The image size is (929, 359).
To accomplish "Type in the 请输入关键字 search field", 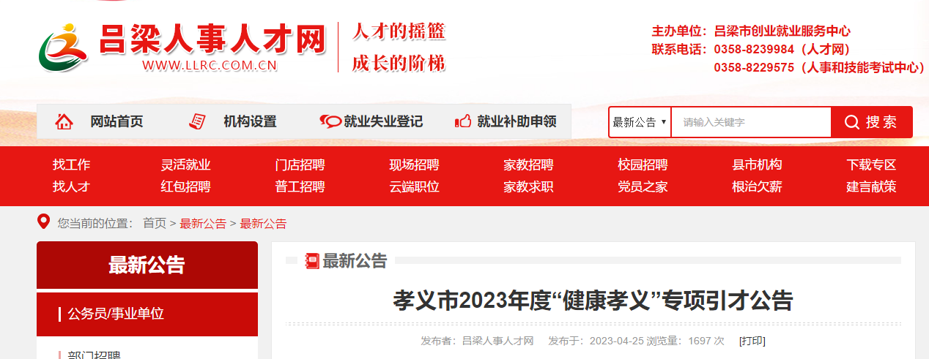I will pos(750,122).
